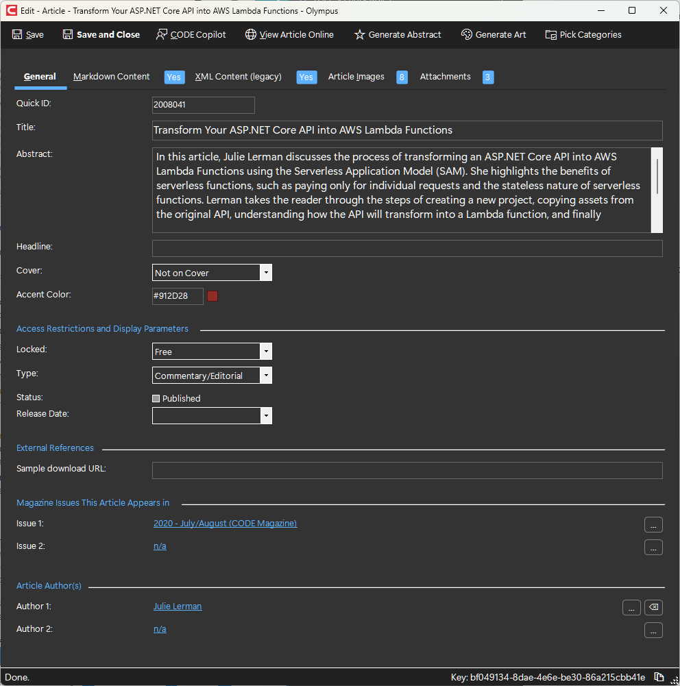This screenshot has width=680, height=686.
Task: Switch to the Markdown Content tab
Action: 112,77
